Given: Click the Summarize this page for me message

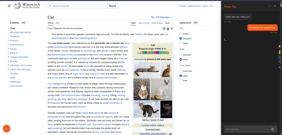Looking at the screenshot, I should pos(262,28).
